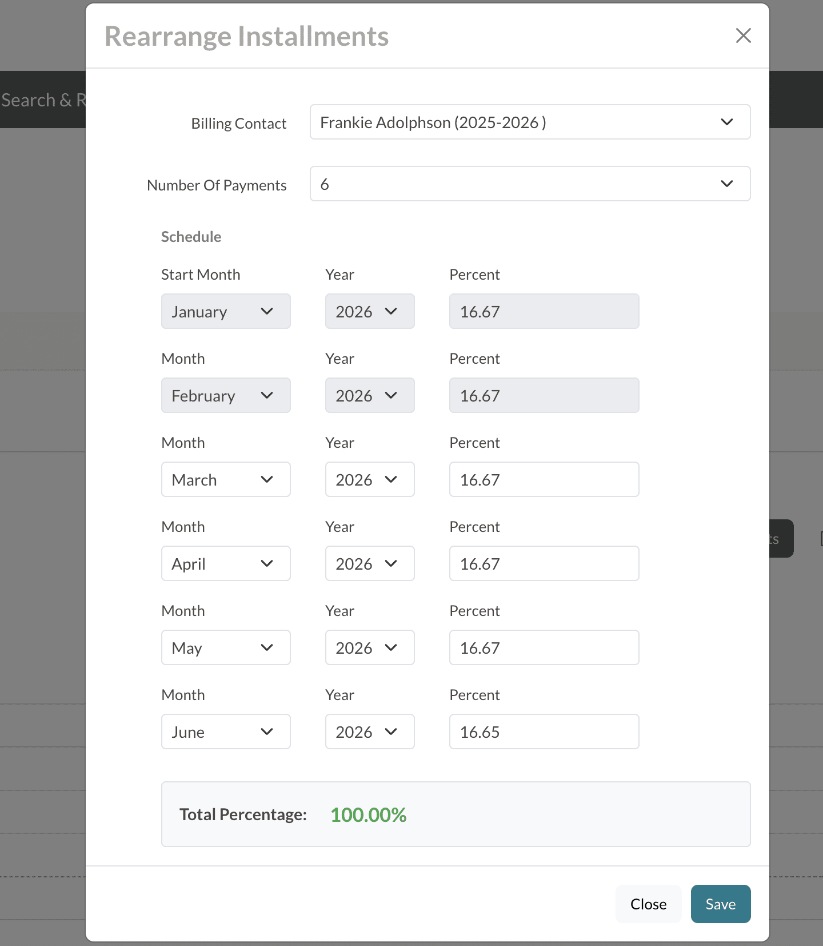Open the year dropdown beside May
823x946 pixels.
(x=369, y=647)
